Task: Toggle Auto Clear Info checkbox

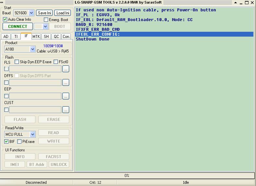Action: (x=5, y=19)
